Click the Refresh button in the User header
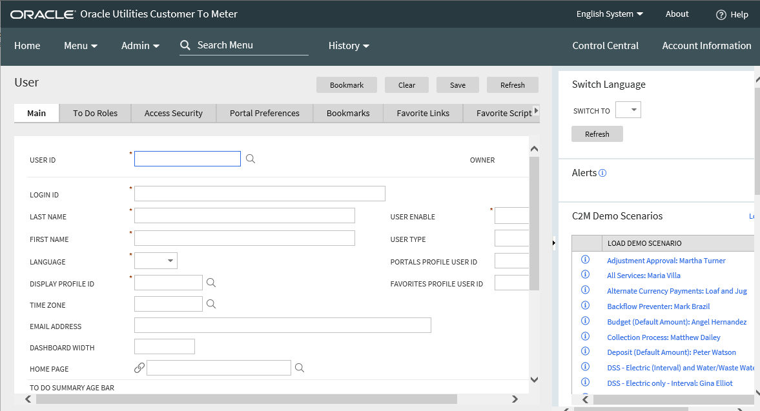760x411 pixels. tap(512, 85)
